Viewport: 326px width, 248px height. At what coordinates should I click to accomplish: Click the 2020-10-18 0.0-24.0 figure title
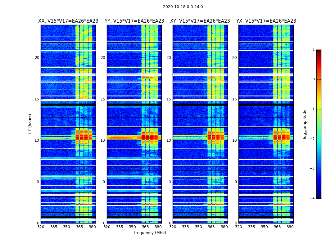pyautogui.click(x=183, y=7)
